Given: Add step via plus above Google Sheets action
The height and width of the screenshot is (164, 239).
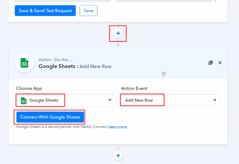Looking at the screenshot, I should click(x=118, y=33).
